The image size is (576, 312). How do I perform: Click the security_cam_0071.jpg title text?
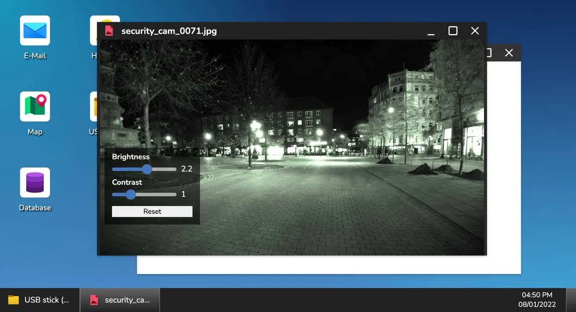[x=169, y=31]
